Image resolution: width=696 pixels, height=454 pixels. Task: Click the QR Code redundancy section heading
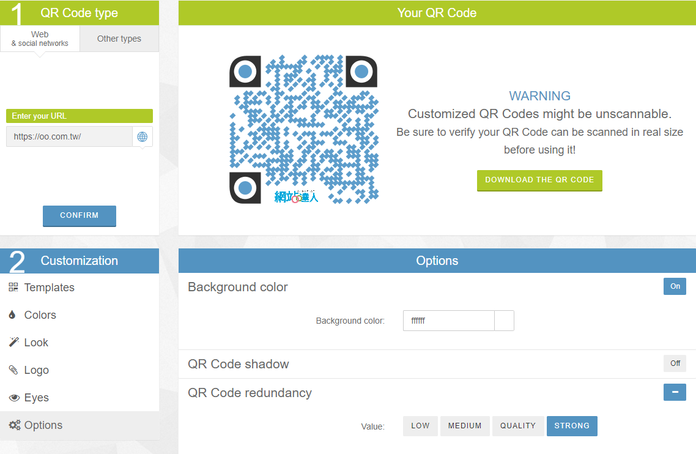[250, 393]
